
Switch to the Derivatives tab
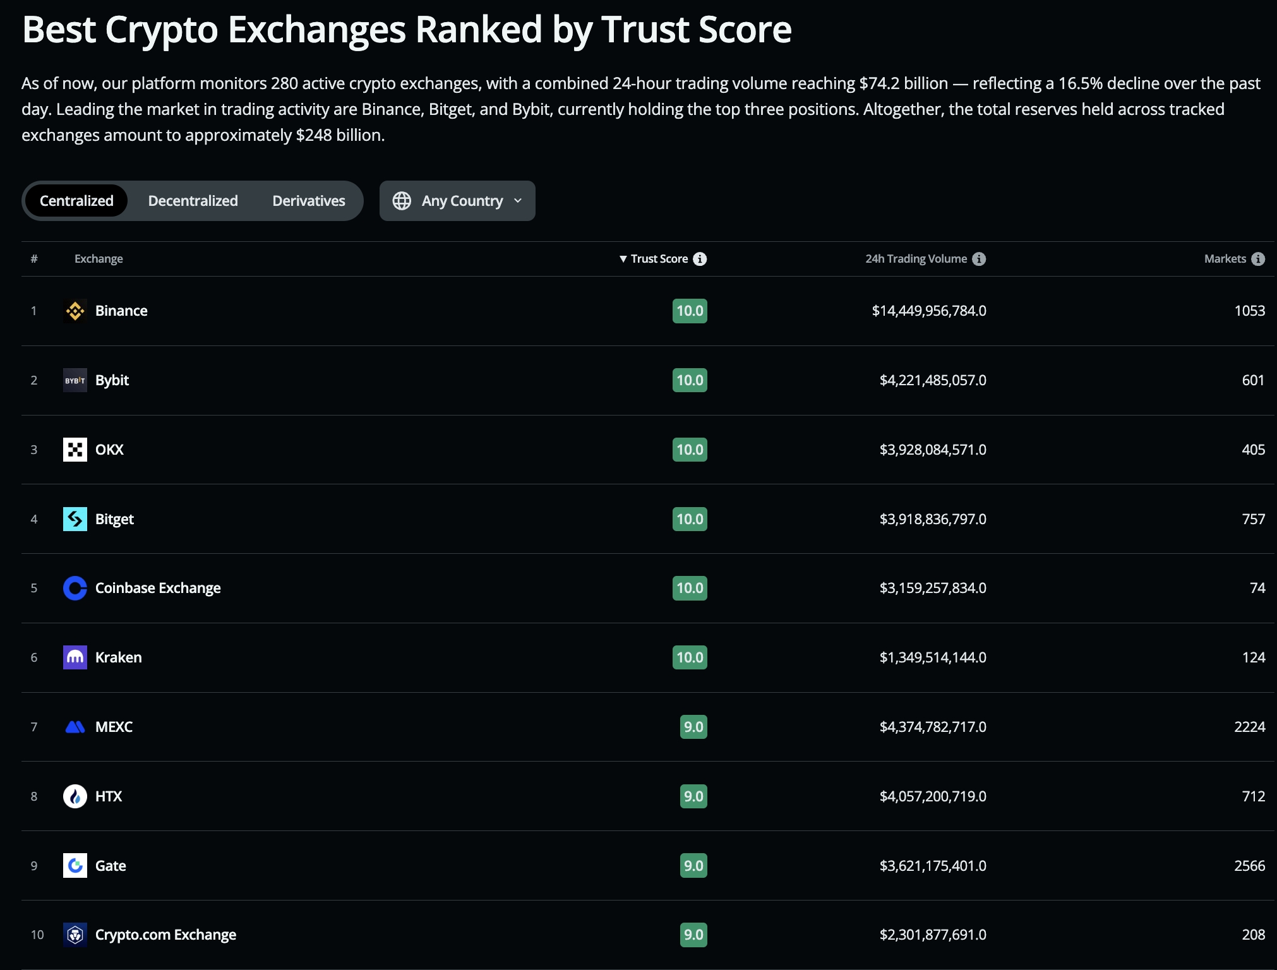(x=309, y=201)
